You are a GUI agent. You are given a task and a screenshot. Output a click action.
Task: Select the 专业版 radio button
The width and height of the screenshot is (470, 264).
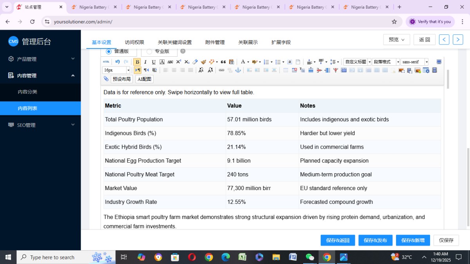(x=149, y=51)
